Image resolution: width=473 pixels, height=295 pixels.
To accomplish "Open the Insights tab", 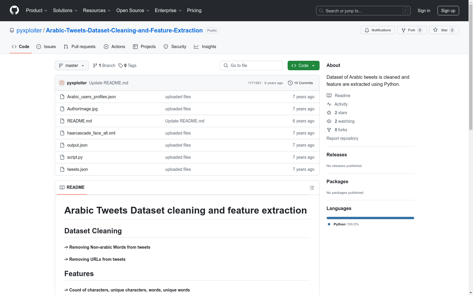I will pyautogui.click(x=205, y=47).
